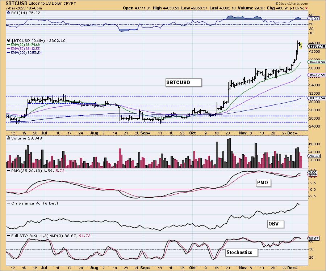Click the Nov label on price chart time axis
Screen dimensions: 326x271
coord(243,133)
